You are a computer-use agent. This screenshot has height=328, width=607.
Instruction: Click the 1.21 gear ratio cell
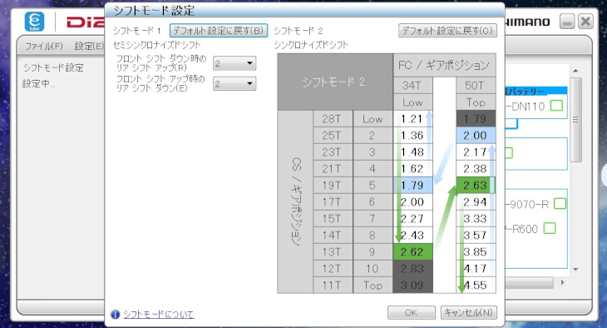click(412, 119)
